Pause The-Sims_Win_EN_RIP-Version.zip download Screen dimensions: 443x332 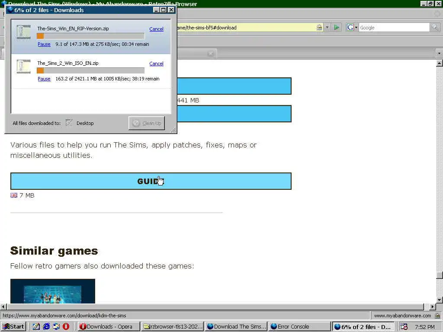pyautogui.click(x=44, y=45)
